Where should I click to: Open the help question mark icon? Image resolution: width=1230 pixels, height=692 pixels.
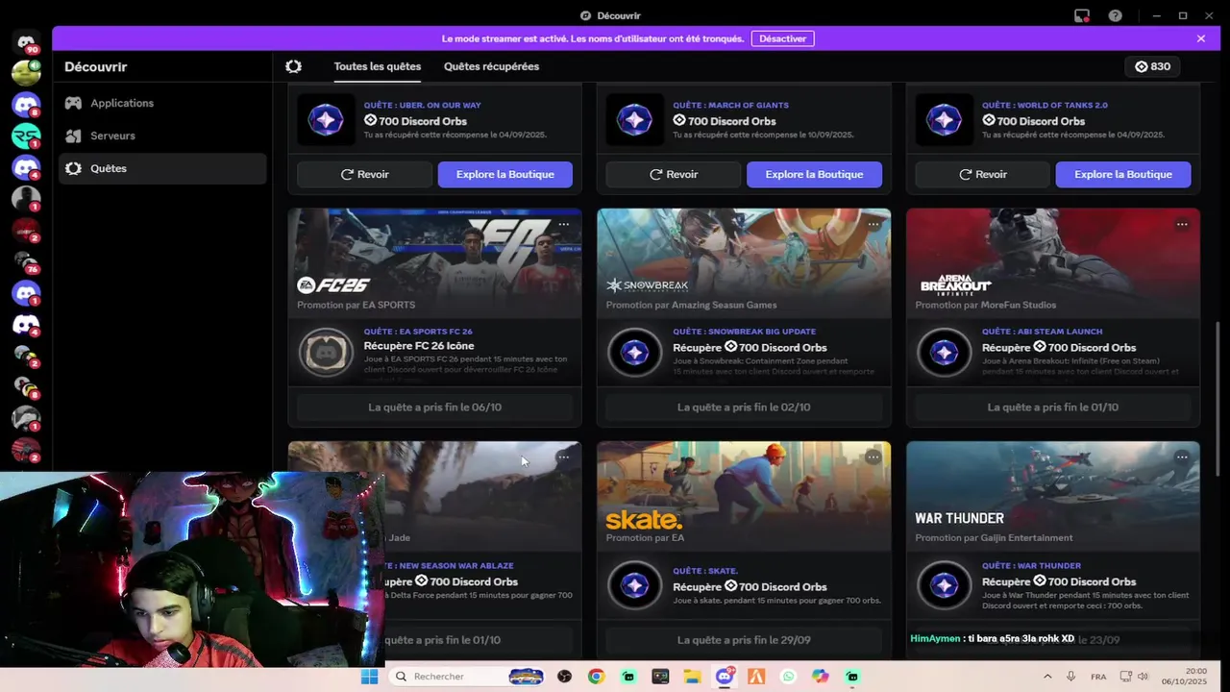[x=1115, y=15]
